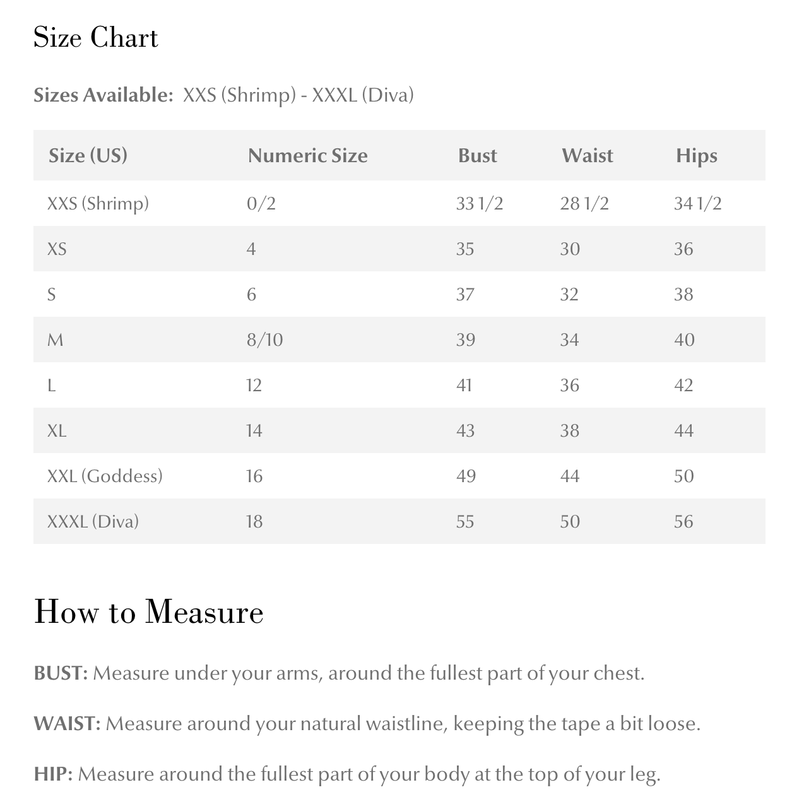Click the waist value 28 1/2
This screenshot has width=804, height=809.
pyautogui.click(x=584, y=203)
